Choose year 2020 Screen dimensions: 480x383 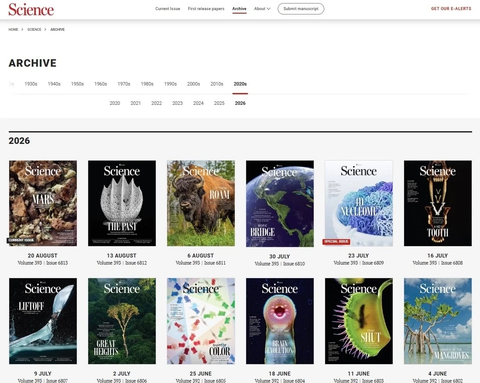click(115, 103)
